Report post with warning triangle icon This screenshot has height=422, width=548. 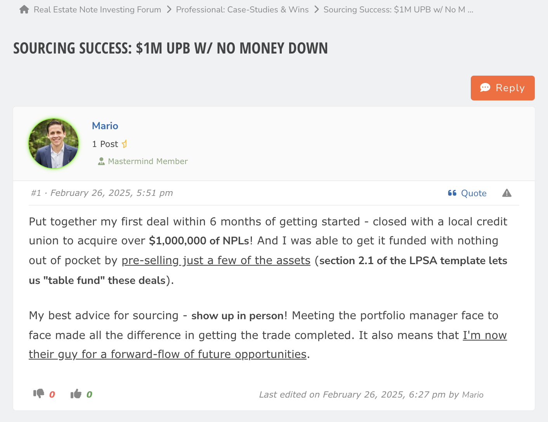pos(507,193)
